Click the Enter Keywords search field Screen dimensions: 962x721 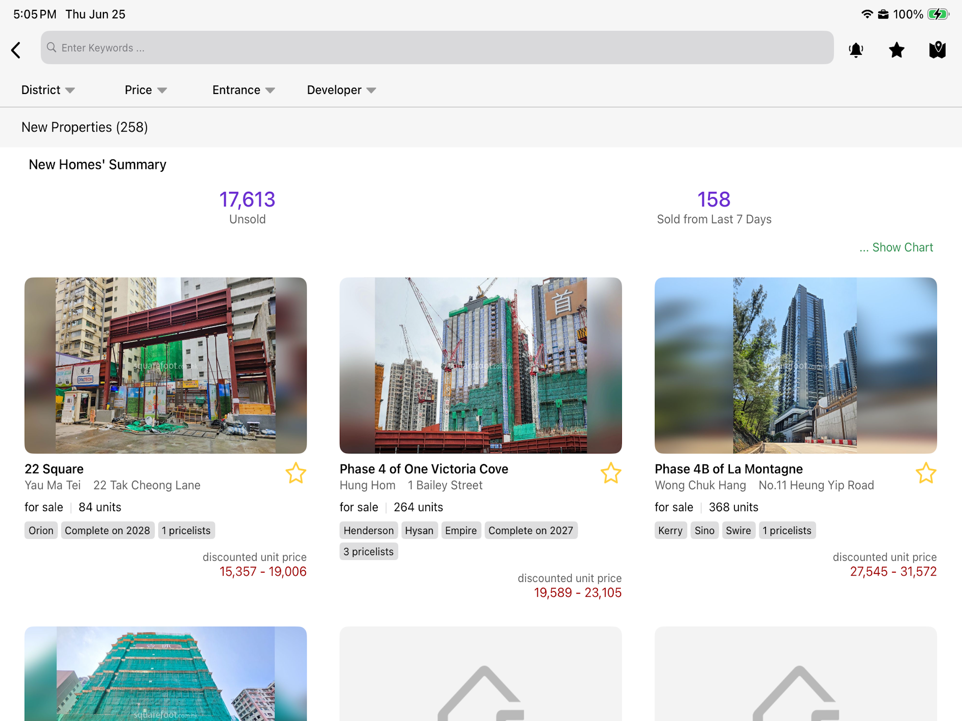click(437, 48)
